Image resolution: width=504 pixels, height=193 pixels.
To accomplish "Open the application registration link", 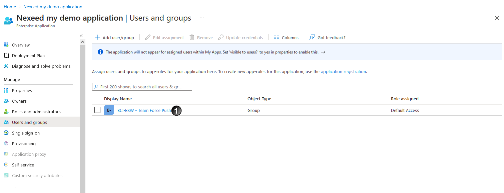I will pyautogui.click(x=343, y=71).
